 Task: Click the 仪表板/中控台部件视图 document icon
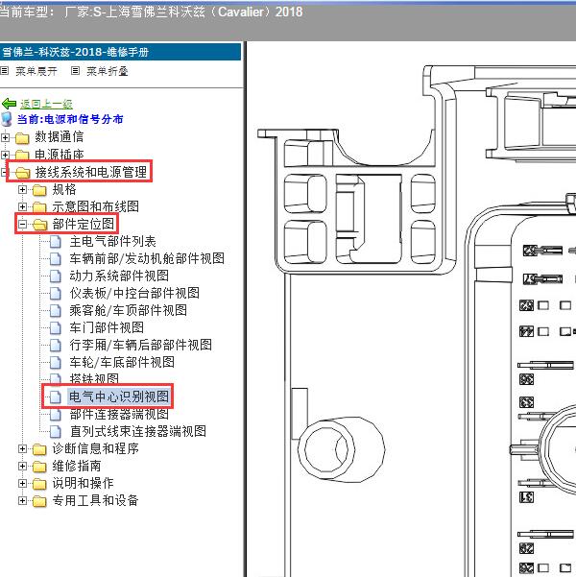(56, 293)
